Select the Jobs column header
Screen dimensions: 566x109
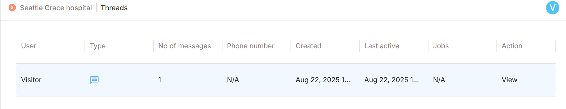441,46
